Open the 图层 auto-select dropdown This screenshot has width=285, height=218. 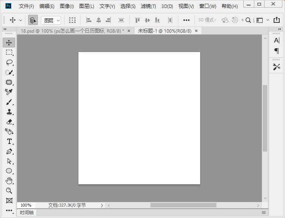51,20
